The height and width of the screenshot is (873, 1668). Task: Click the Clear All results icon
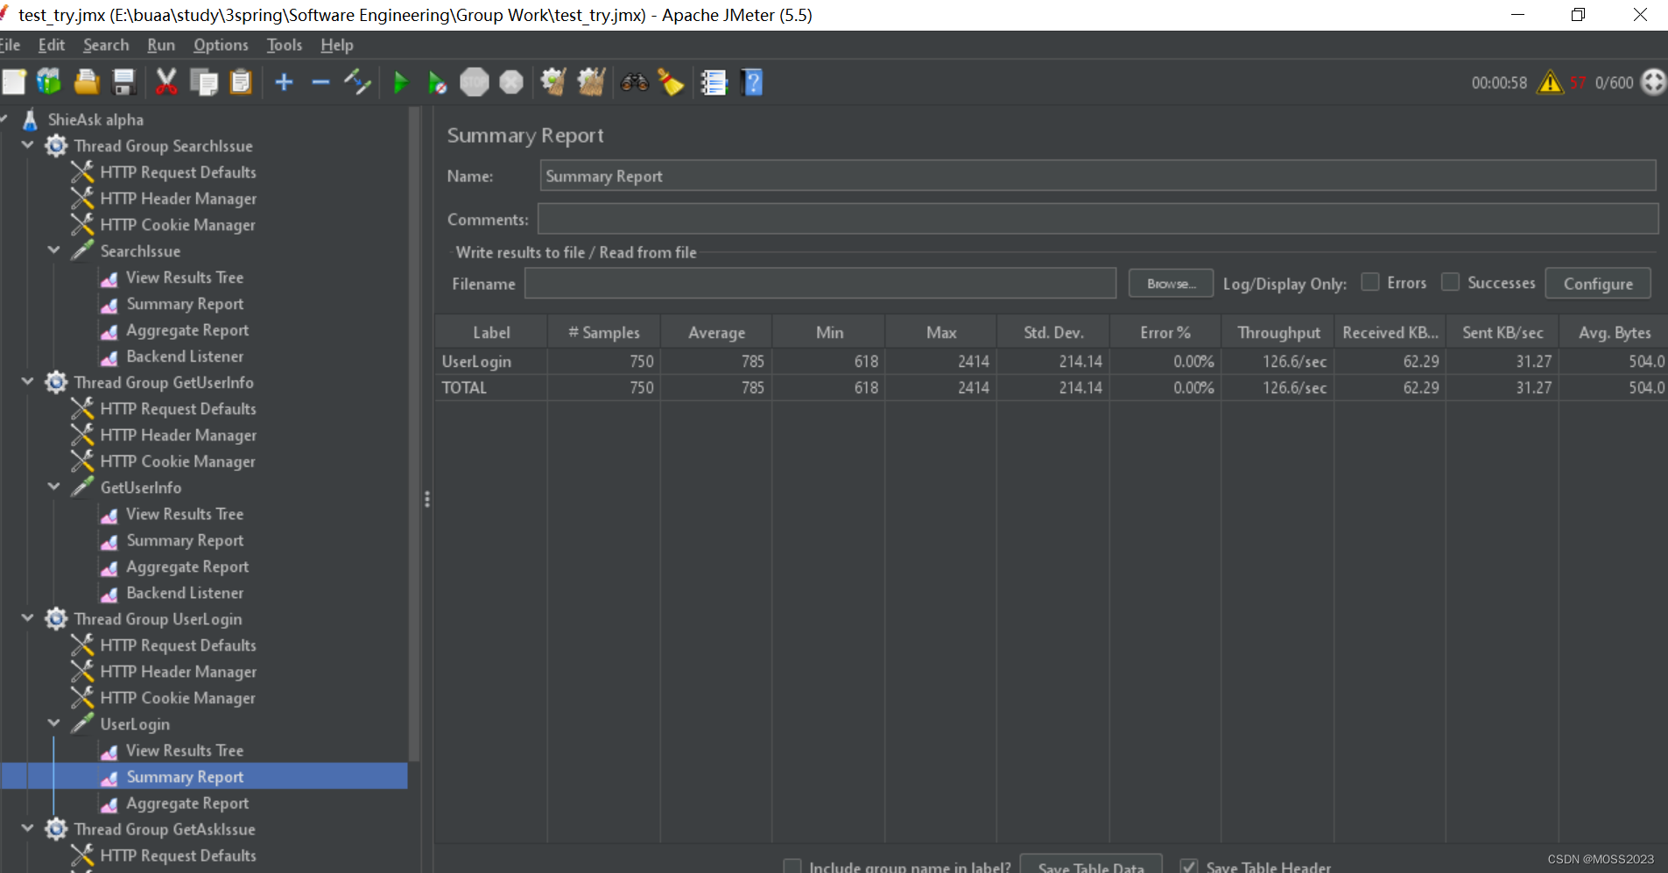(591, 82)
